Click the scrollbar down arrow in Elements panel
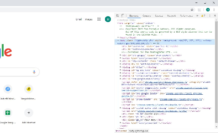Image resolution: width=218 pixels, height=133 pixels. tap(216, 127)
